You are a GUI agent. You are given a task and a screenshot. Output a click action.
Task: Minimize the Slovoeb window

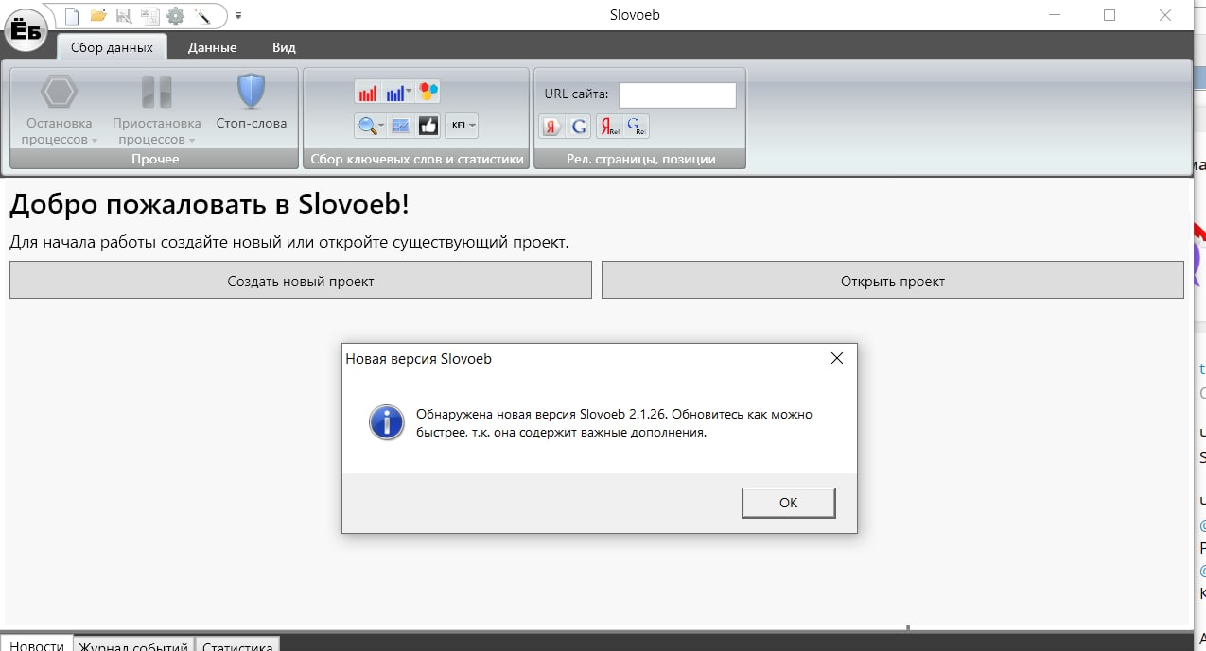[x=1056, y=15]
